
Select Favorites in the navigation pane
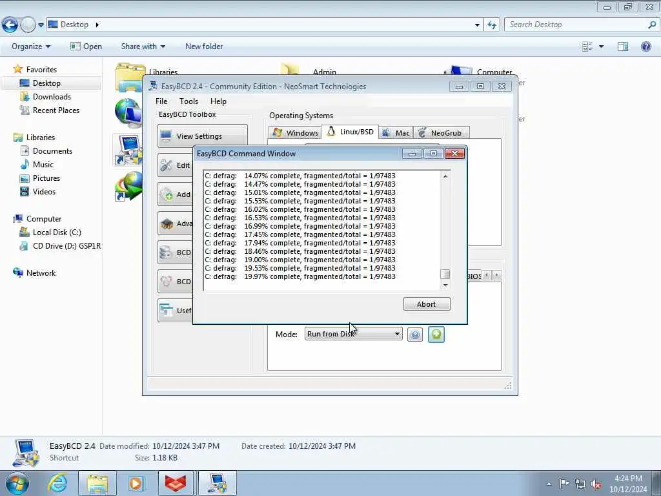click(41, 70)
